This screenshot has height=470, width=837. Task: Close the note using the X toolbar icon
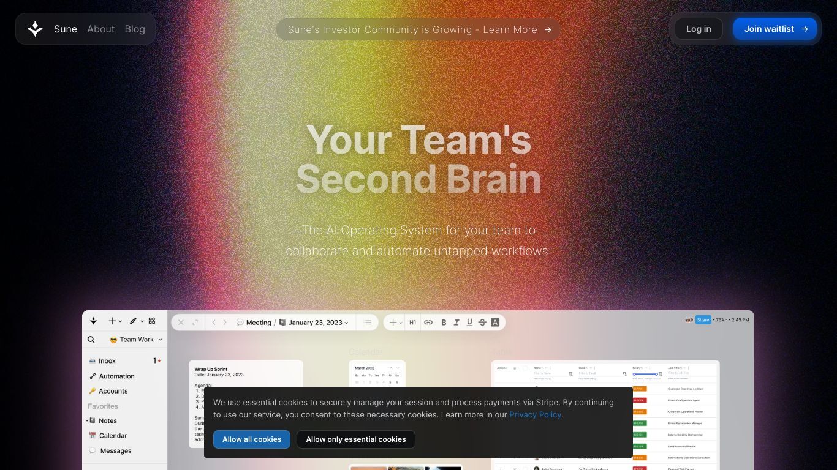tap(181, 323)
